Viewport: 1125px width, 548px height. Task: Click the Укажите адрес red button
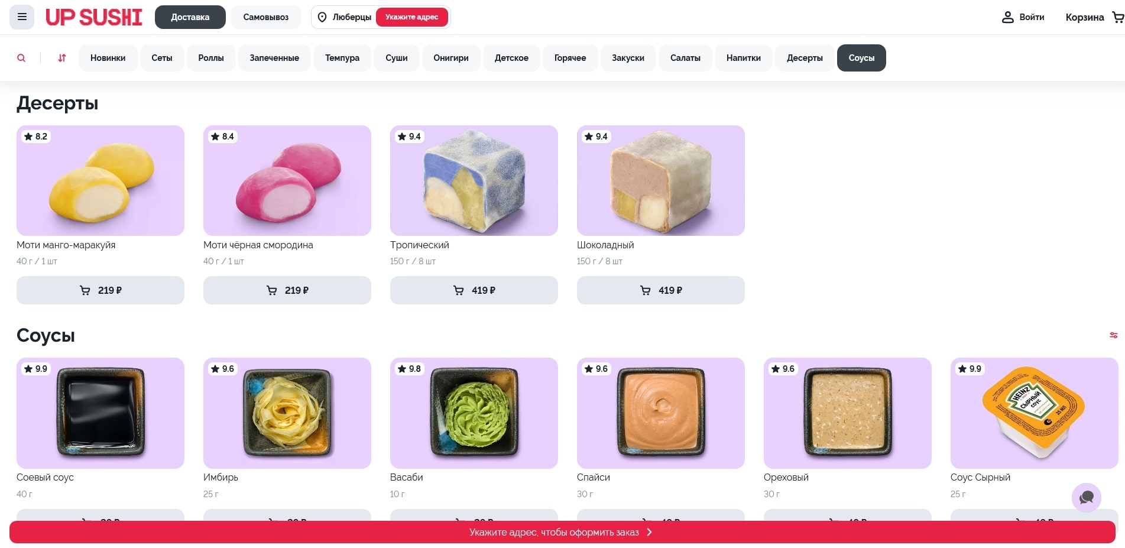(x=412, y=17)
